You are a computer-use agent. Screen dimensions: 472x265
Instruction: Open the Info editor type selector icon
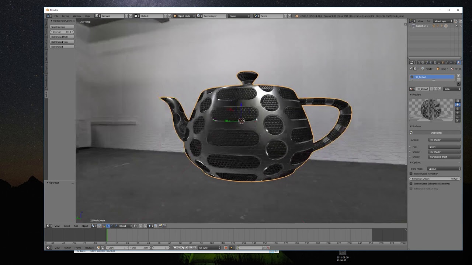click(48, 16)
